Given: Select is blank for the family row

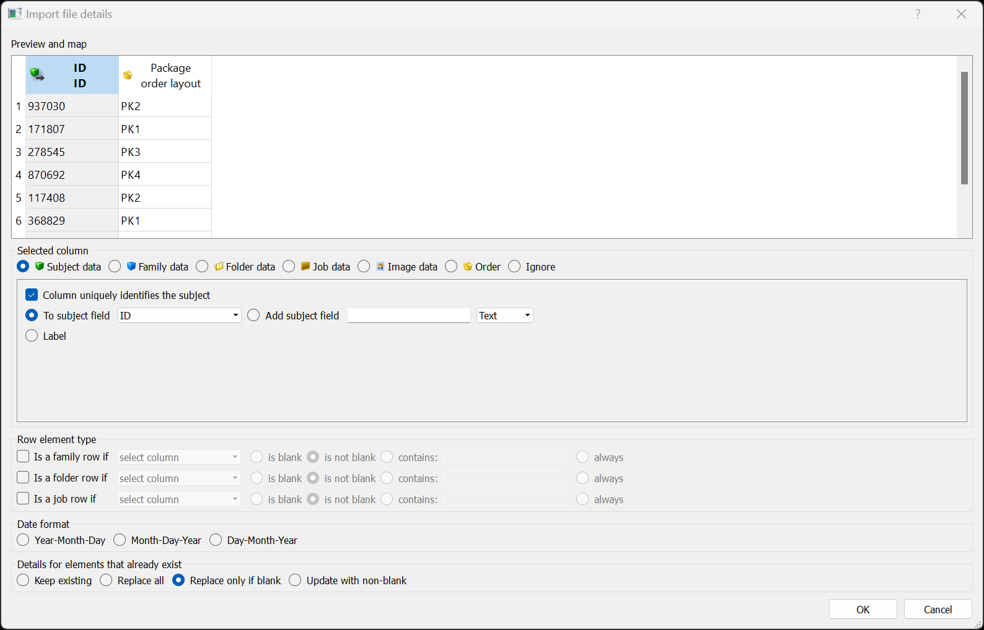Looking at the screenshot, I should 257,457.
